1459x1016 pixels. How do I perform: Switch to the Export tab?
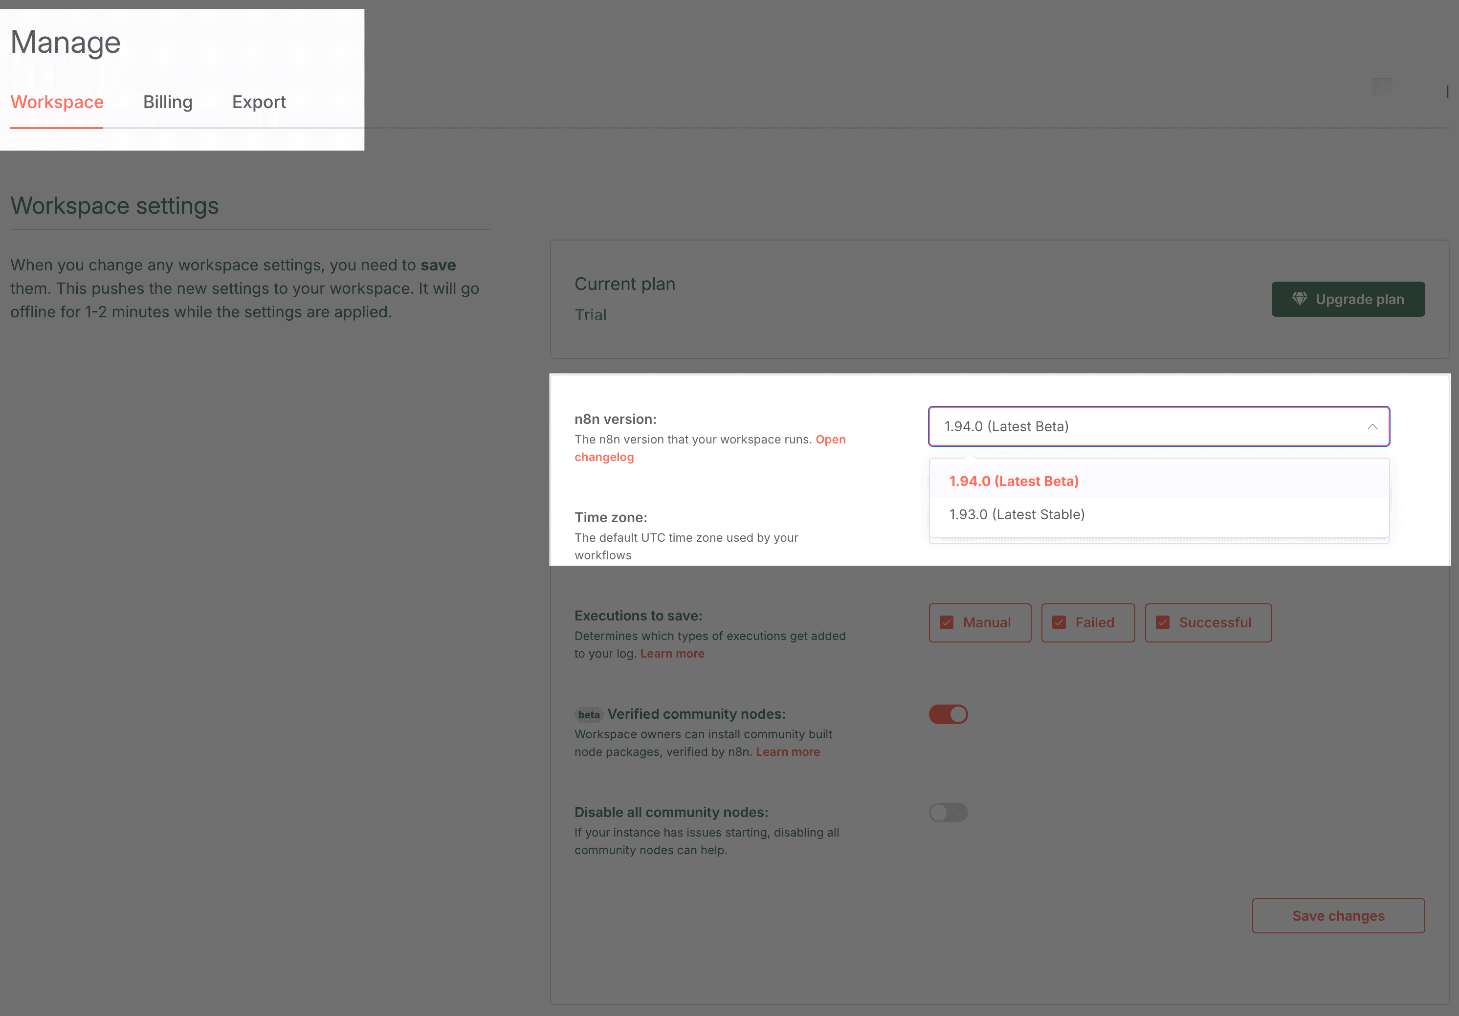259,102
